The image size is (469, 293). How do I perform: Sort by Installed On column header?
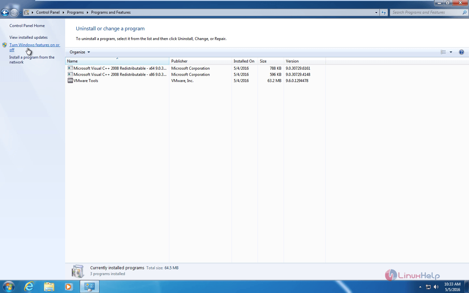coord(245,61)
